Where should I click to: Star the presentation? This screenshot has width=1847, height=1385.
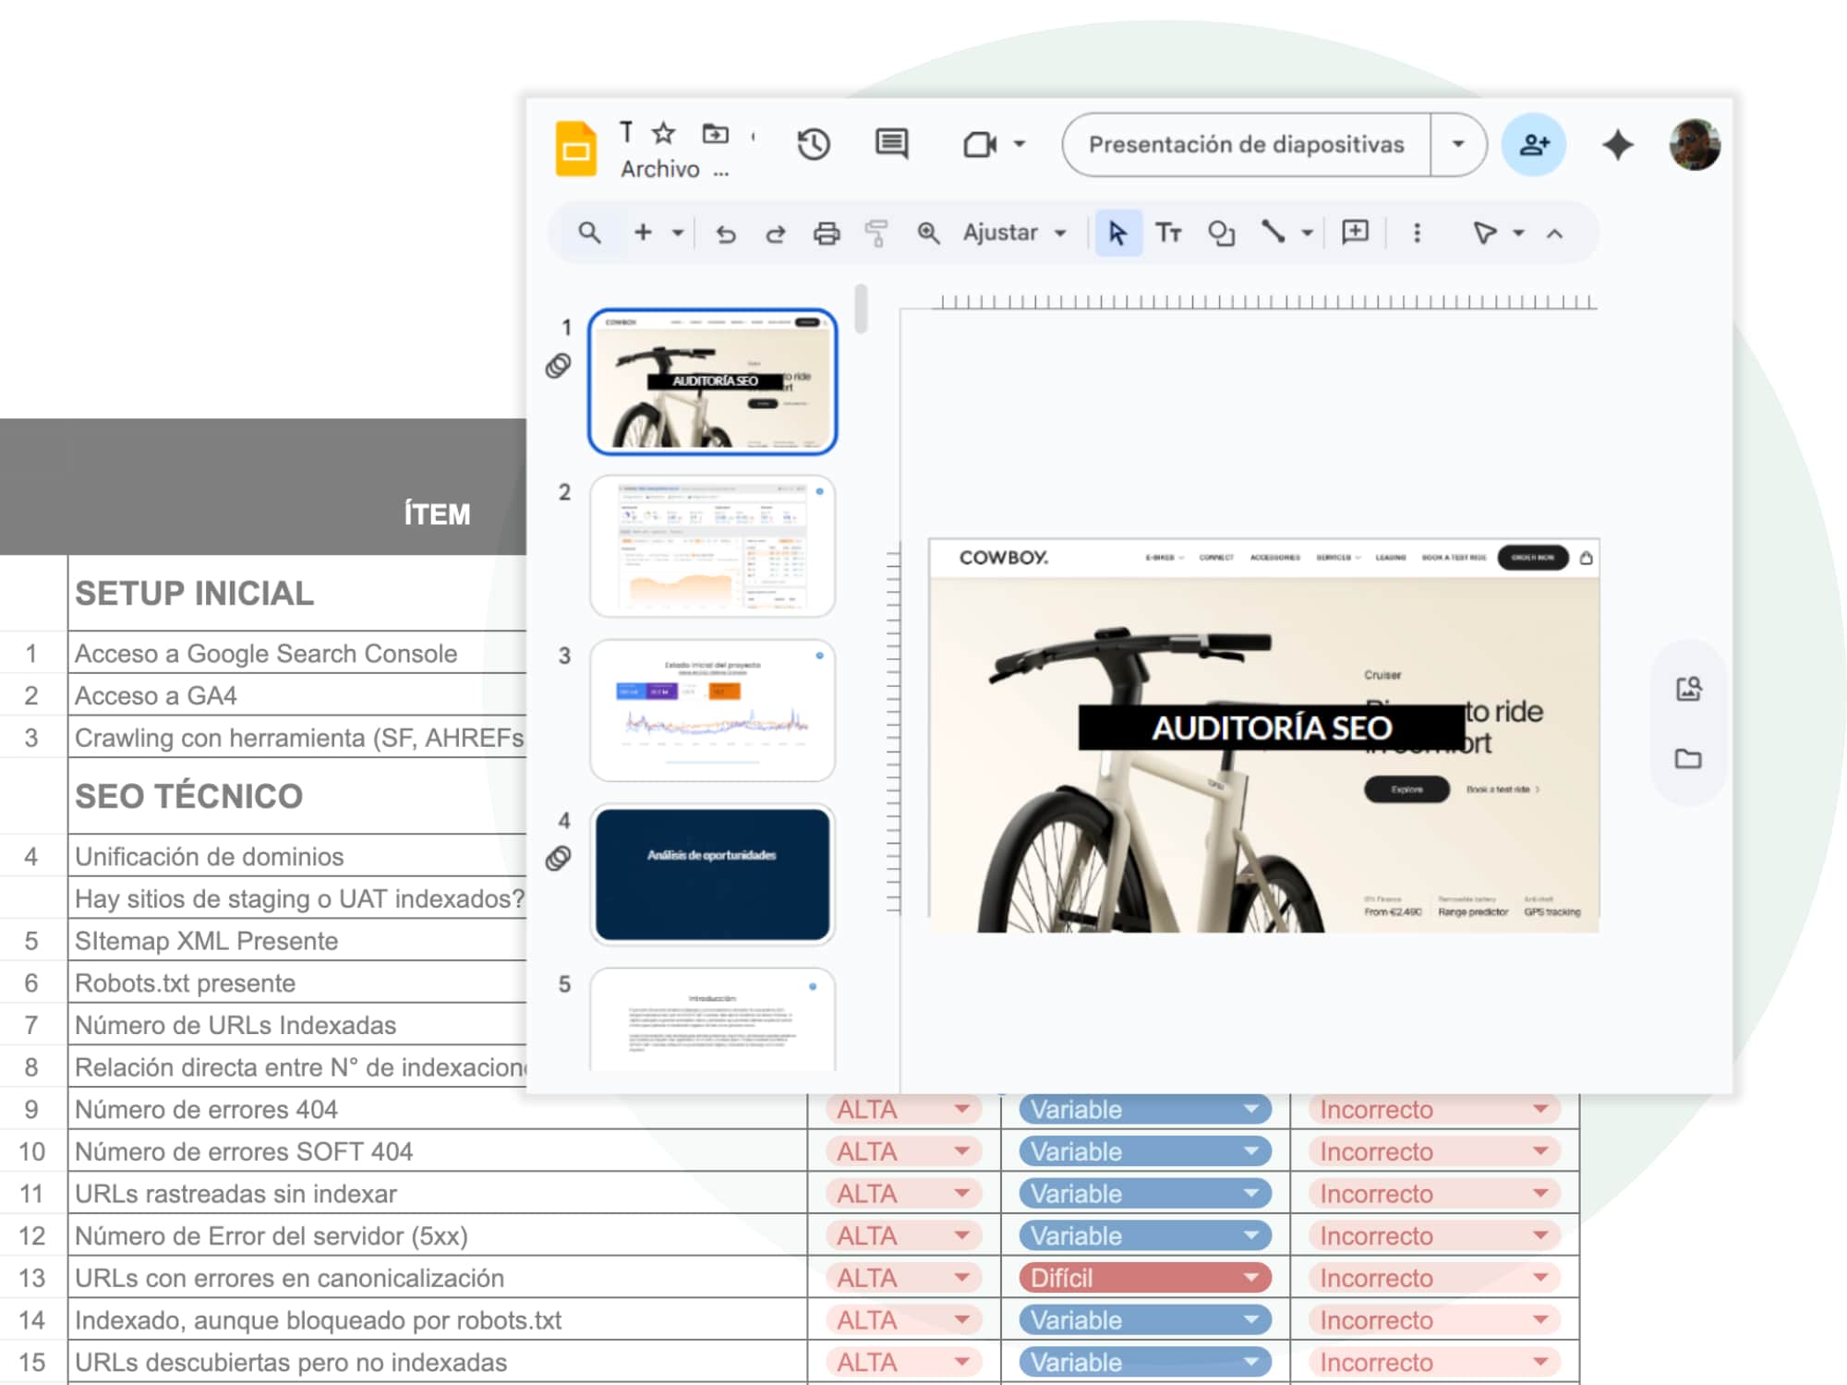[663, 134]
